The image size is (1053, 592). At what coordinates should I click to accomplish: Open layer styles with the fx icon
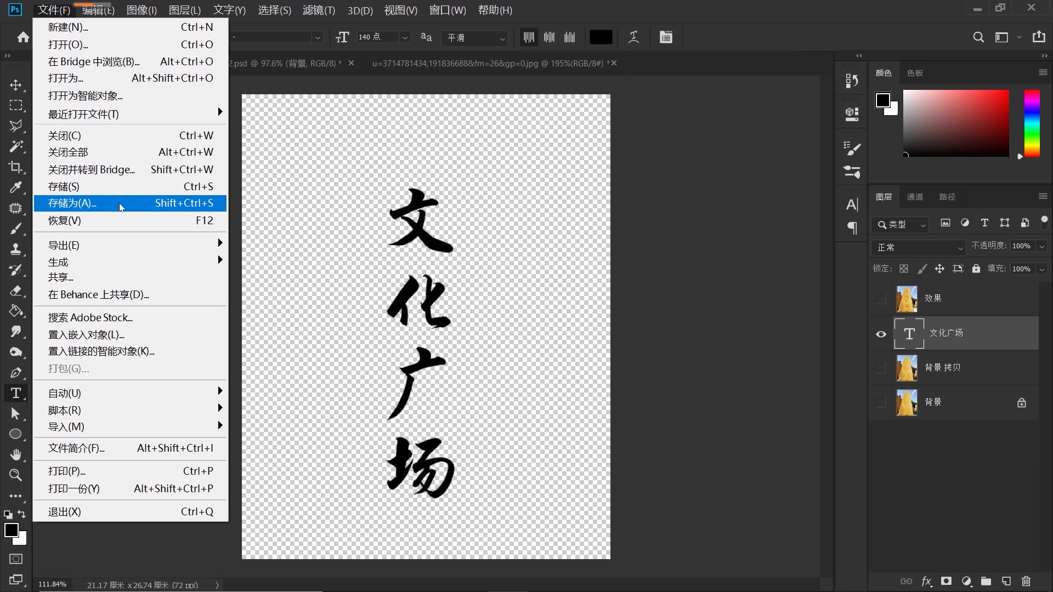point(927,582)
